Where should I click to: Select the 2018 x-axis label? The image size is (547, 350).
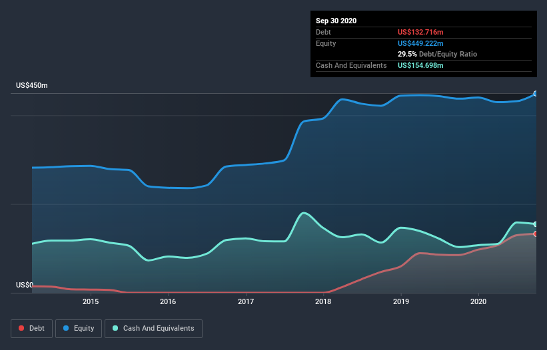pyautogui.click(x=323, y=301)
